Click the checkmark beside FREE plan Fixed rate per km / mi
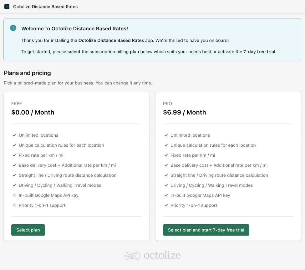Viewport: 305px width, 270px height. pyautogui.click(x=14, y=155)
